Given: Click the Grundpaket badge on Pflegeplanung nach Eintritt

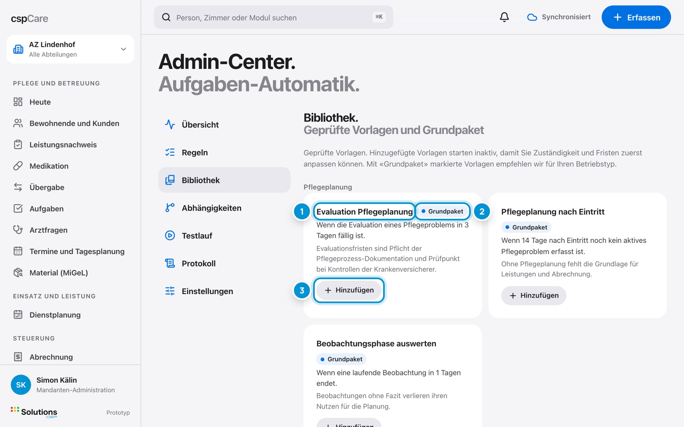Looking at the screenshot, I should 526,227.
